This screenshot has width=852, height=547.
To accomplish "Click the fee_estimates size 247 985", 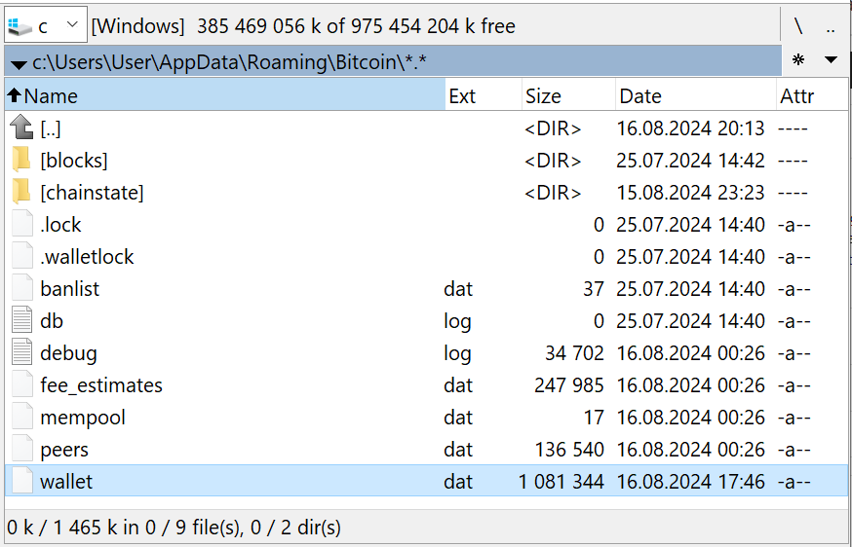I will pos(569,385).
